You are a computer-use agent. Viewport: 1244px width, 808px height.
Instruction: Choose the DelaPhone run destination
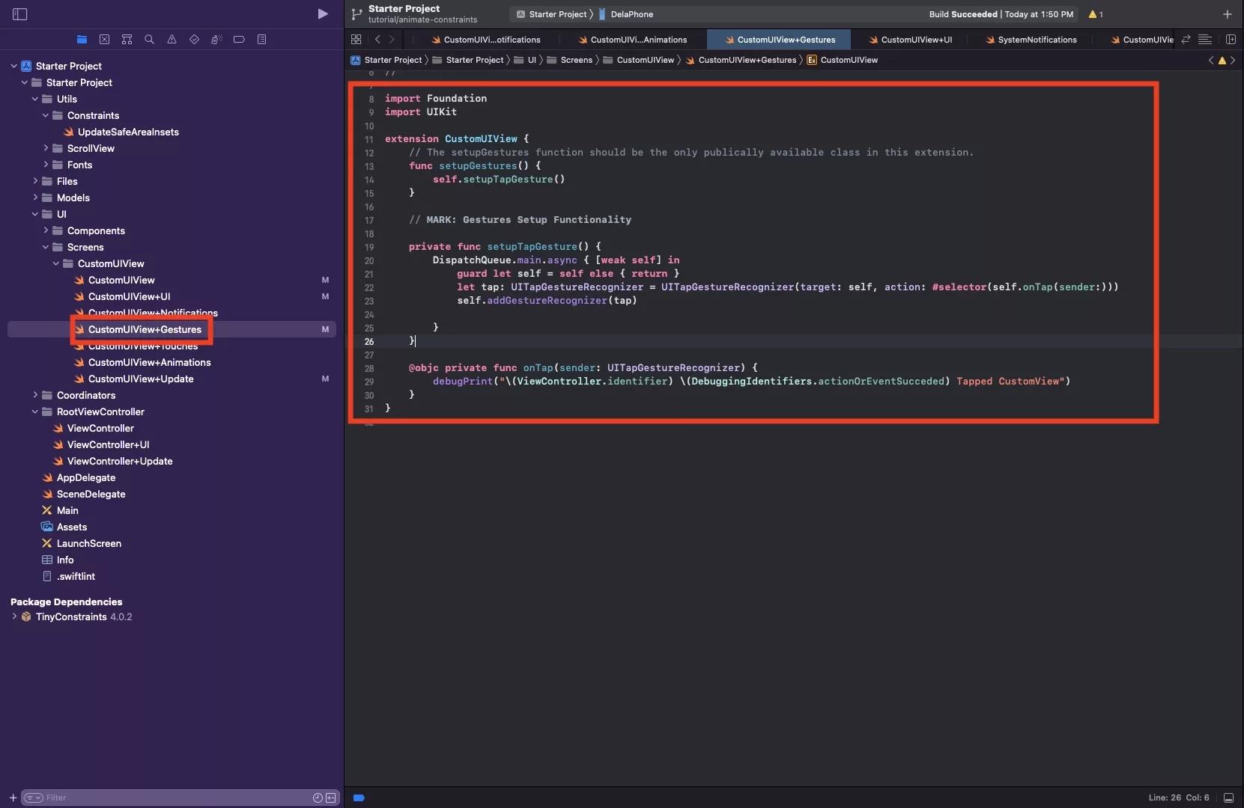(x=626, y=14)
